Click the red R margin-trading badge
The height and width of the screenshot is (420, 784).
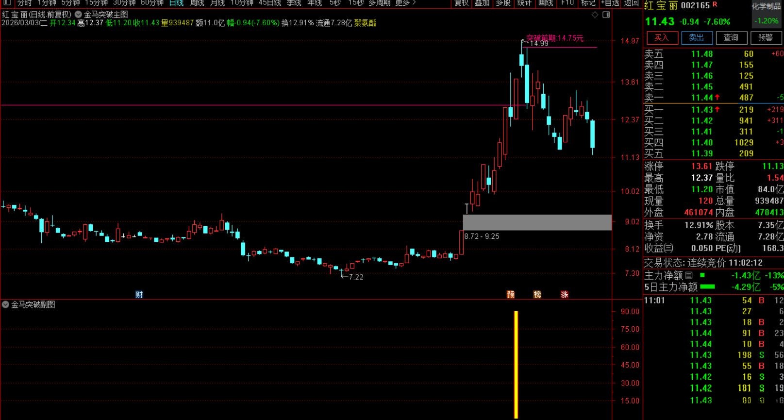coord(715,5)
